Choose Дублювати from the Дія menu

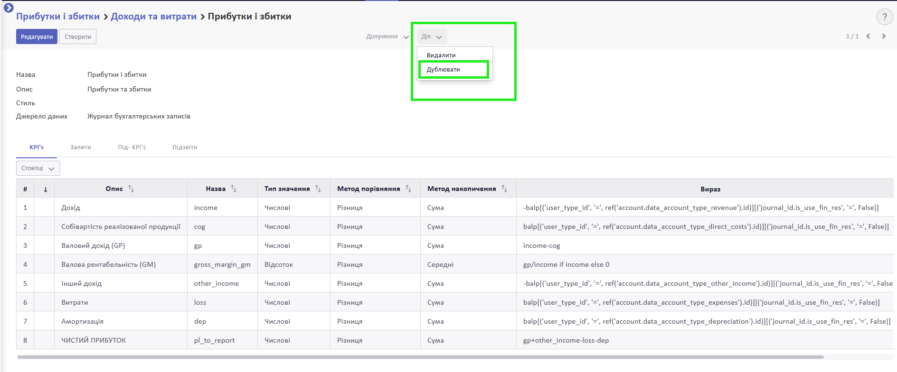(454, 69)
